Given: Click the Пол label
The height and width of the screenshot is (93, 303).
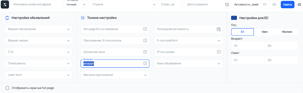Looking at the screenshot, I should coord(234,25).
